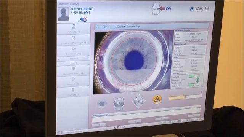Click the diamond-shaped centration arrow control

point(139,101)
